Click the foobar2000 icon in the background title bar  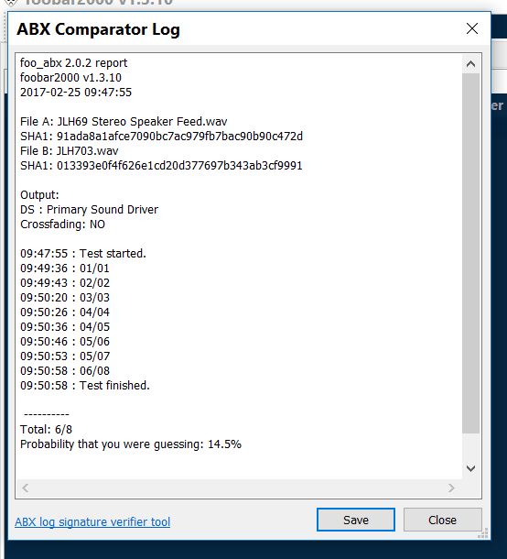pos(11,3)
